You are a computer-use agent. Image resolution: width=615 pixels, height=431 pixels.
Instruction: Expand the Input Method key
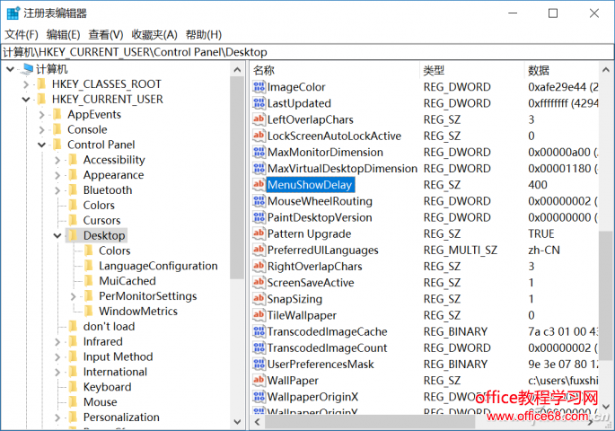click(57, 356)
